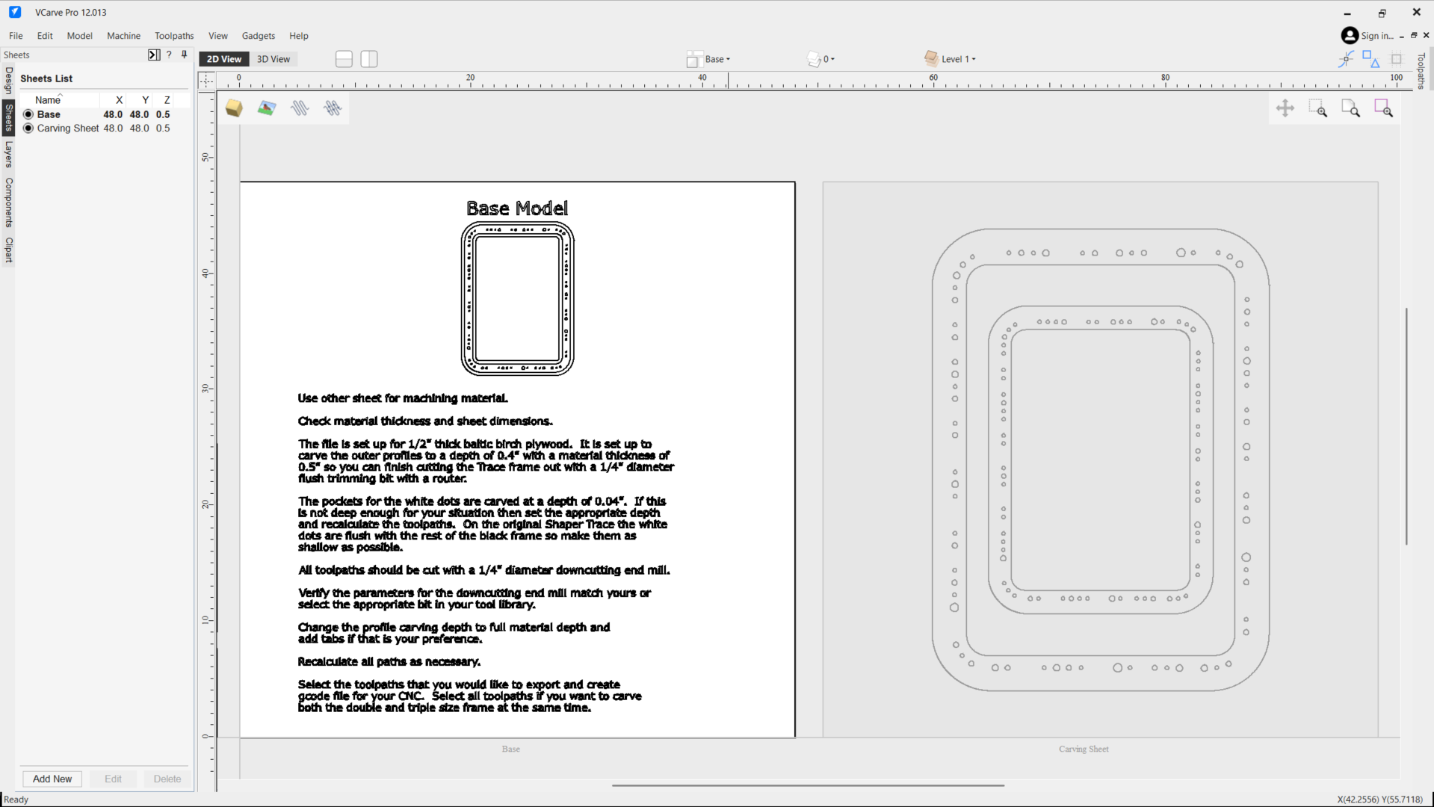
Task: Activate Zoom to box tool
Action: click(x=1318, y=108)
